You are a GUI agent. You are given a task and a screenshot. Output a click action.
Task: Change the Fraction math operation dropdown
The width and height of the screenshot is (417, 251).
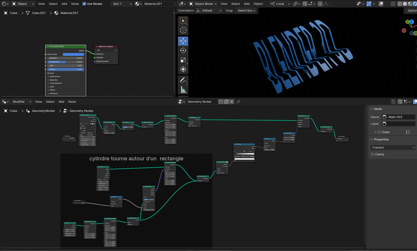click(393, 147)
